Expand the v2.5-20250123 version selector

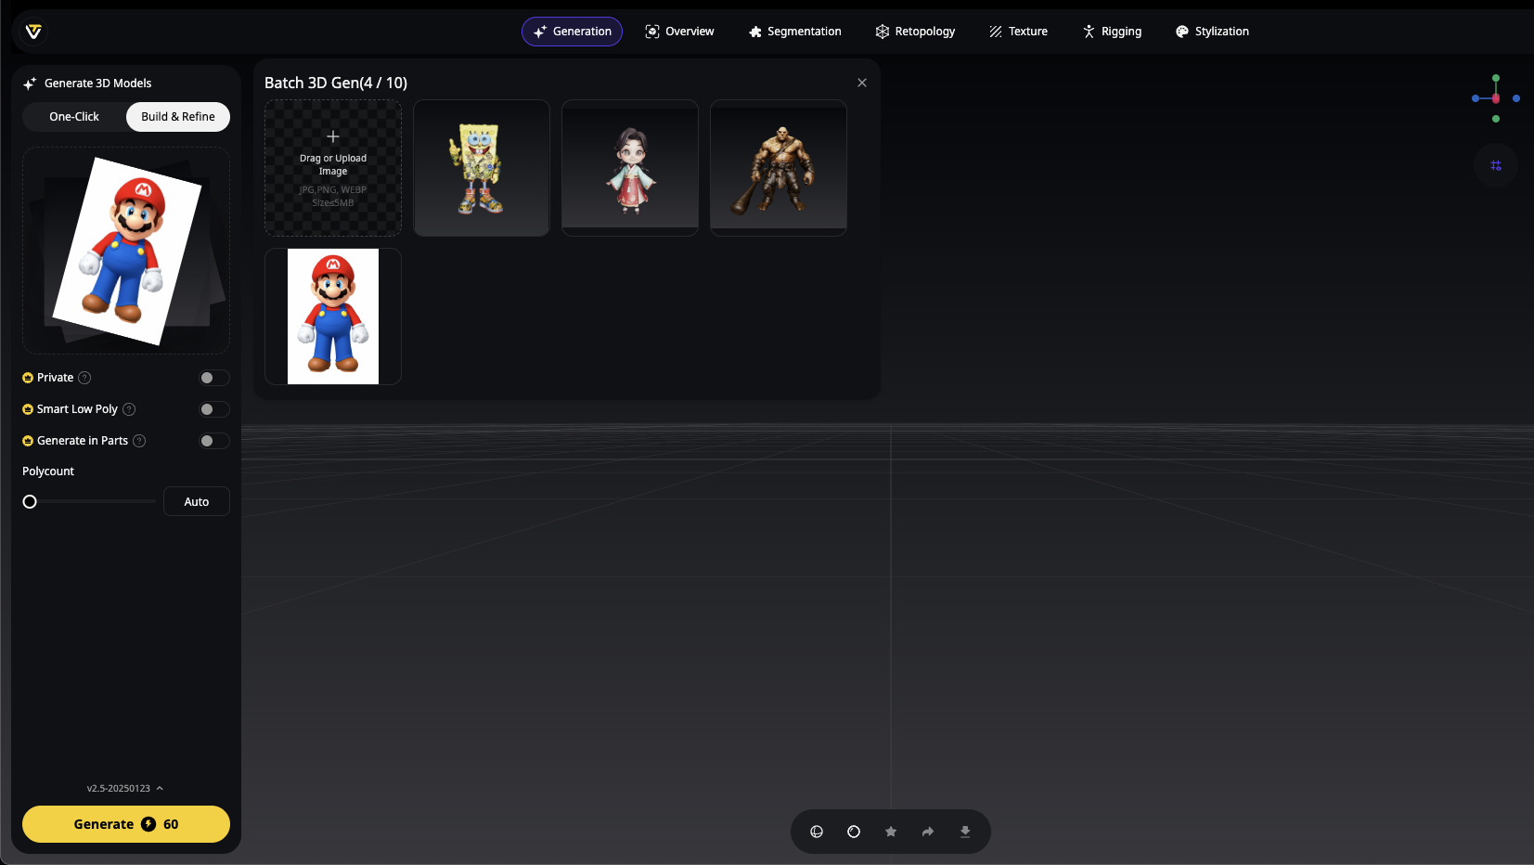(125, 788)
